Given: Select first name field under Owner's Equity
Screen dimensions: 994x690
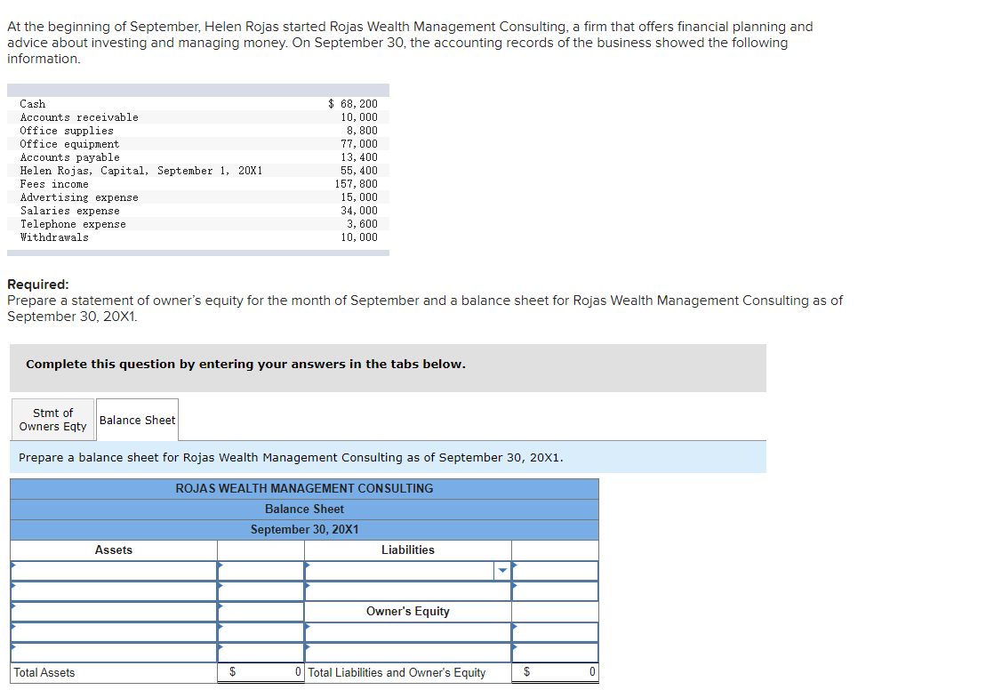Looking at the screenshot, I should (x=407, y=631).
